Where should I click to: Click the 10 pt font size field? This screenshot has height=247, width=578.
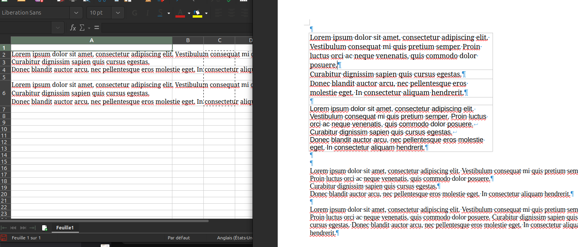click(99, 13)
